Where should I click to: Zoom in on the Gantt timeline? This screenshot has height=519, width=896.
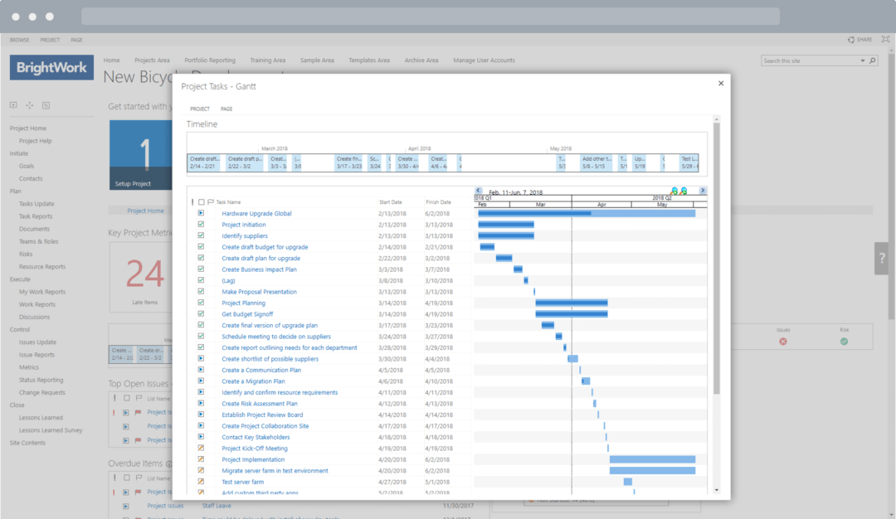point(673,191)
